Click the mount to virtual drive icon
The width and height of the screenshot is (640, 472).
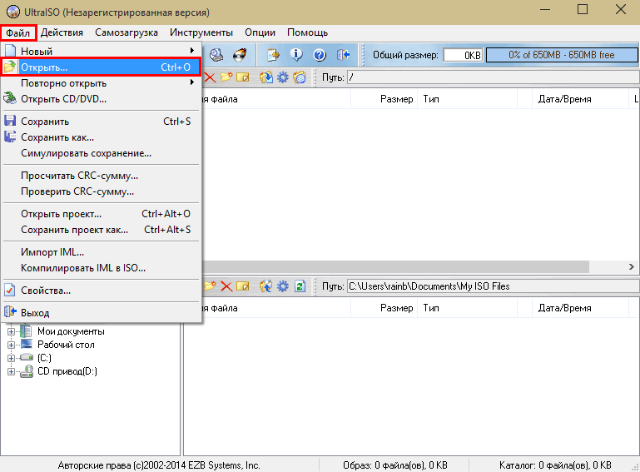point(216,55)
